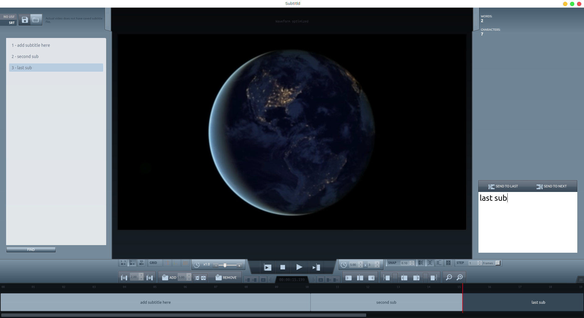Image resolution: width=584 pixels, height=318 pixels.
Task: Increase the SNAP value with up arrow
Action: [412, 262]
